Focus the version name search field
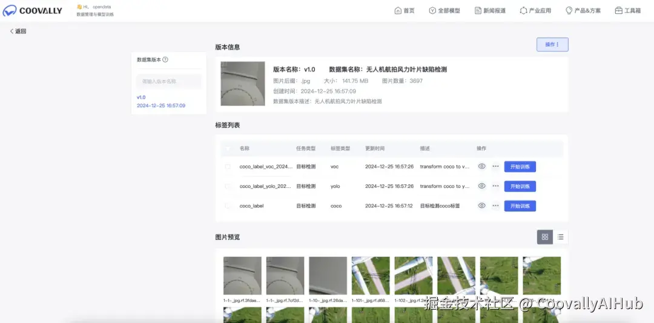The image size is (654, 323). click(x=169, y=81)
